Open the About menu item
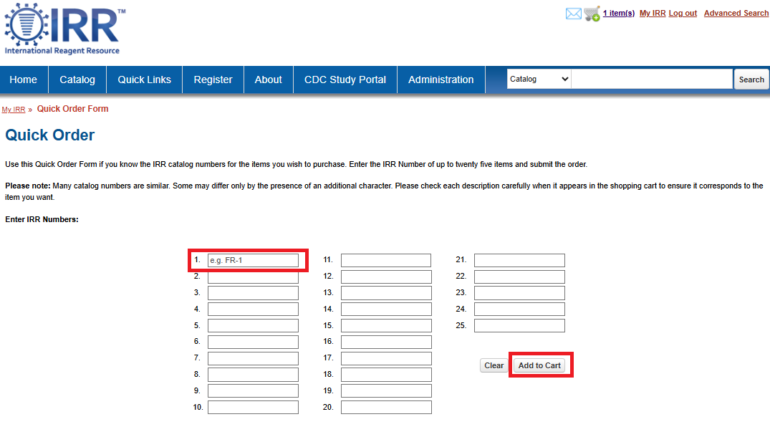The width and height of the screenshot is (770, 432). (x=268, y=80)
